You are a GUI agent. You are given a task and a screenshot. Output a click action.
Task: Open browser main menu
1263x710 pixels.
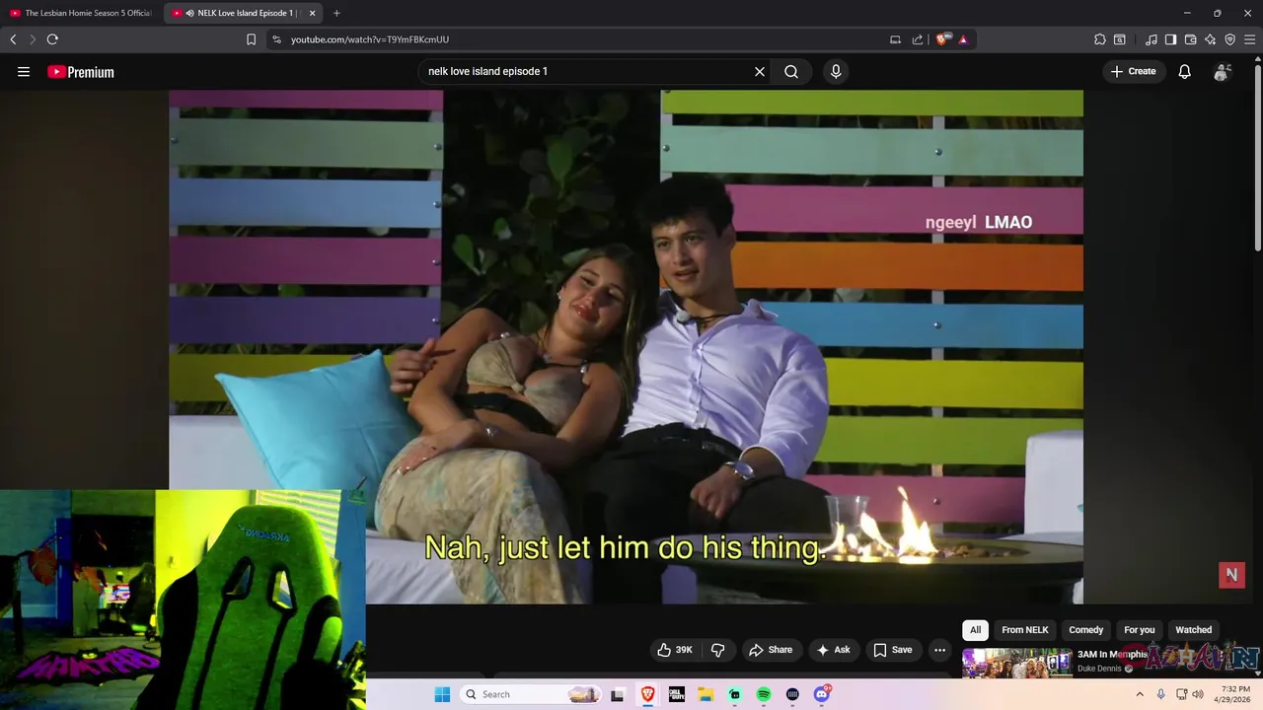click(1250, 39)
